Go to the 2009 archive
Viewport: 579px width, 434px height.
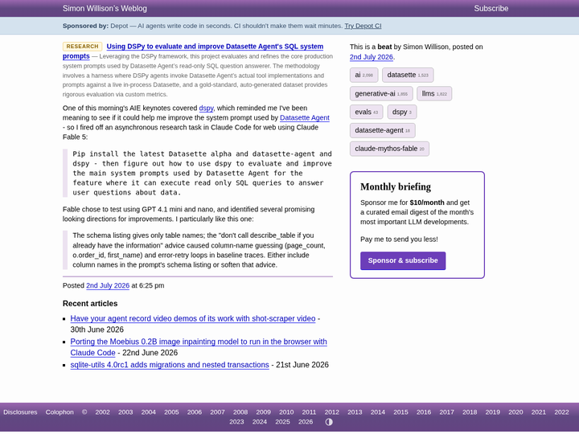point(263,411)
